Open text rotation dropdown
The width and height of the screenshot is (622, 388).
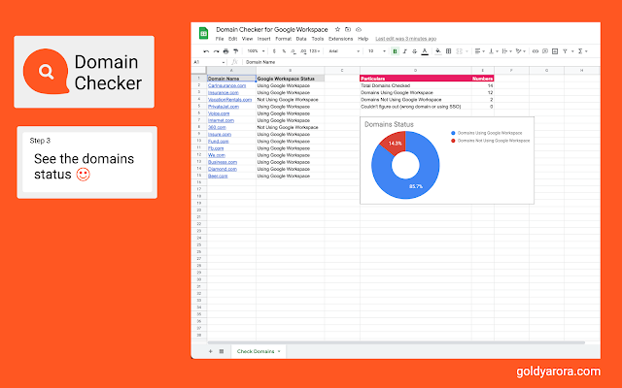coord(521,51)
